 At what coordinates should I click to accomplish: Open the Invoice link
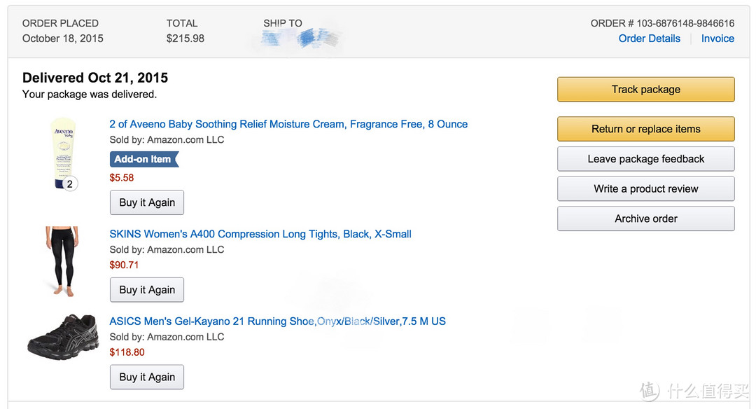717,39
